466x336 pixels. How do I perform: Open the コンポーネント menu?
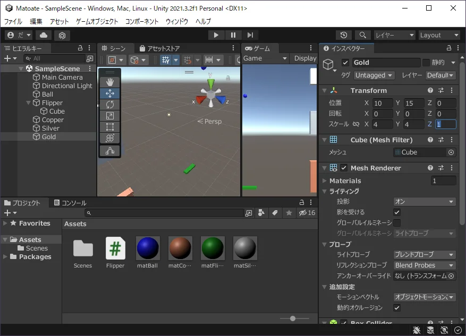(x=142, y=21)
